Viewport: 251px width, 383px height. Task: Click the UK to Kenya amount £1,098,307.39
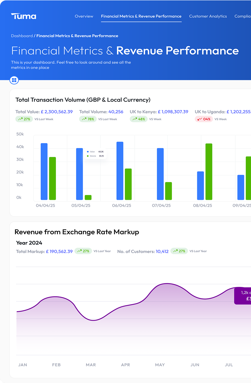[x=173, y=112]
